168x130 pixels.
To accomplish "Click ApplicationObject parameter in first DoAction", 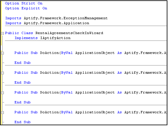I will 95,53.
